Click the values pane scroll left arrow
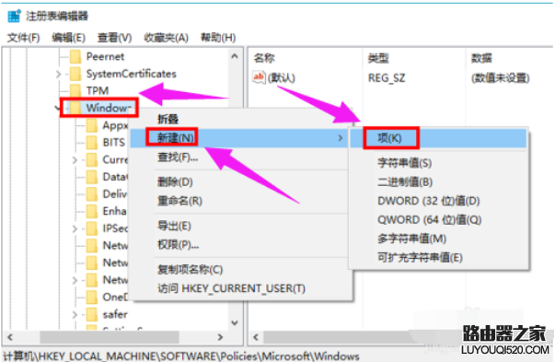Screen dimensions: 555x362 [x=256, y=337]
